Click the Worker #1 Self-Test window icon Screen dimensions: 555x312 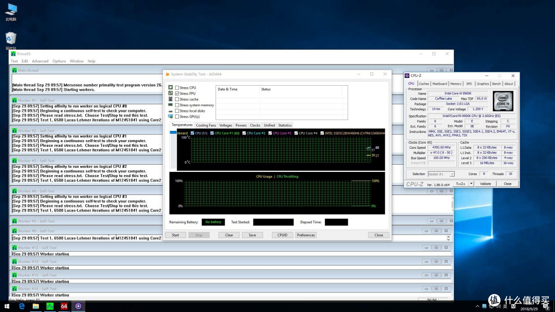[14, 101]
